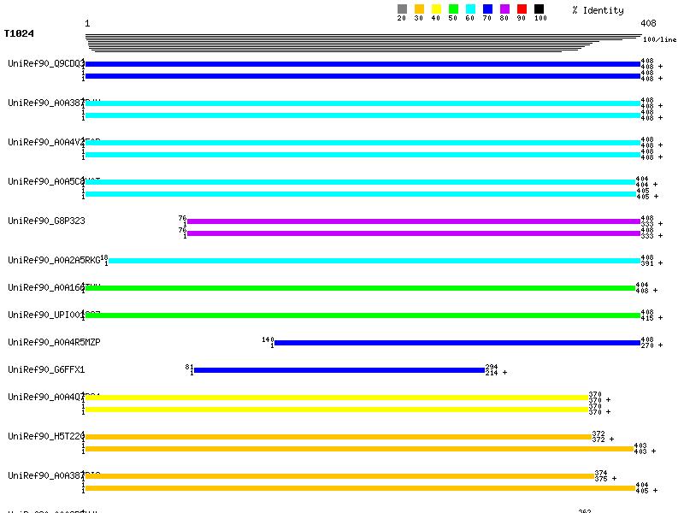
Task: Choose the blue 70% identity swatch
Action: tap(487, 9)
